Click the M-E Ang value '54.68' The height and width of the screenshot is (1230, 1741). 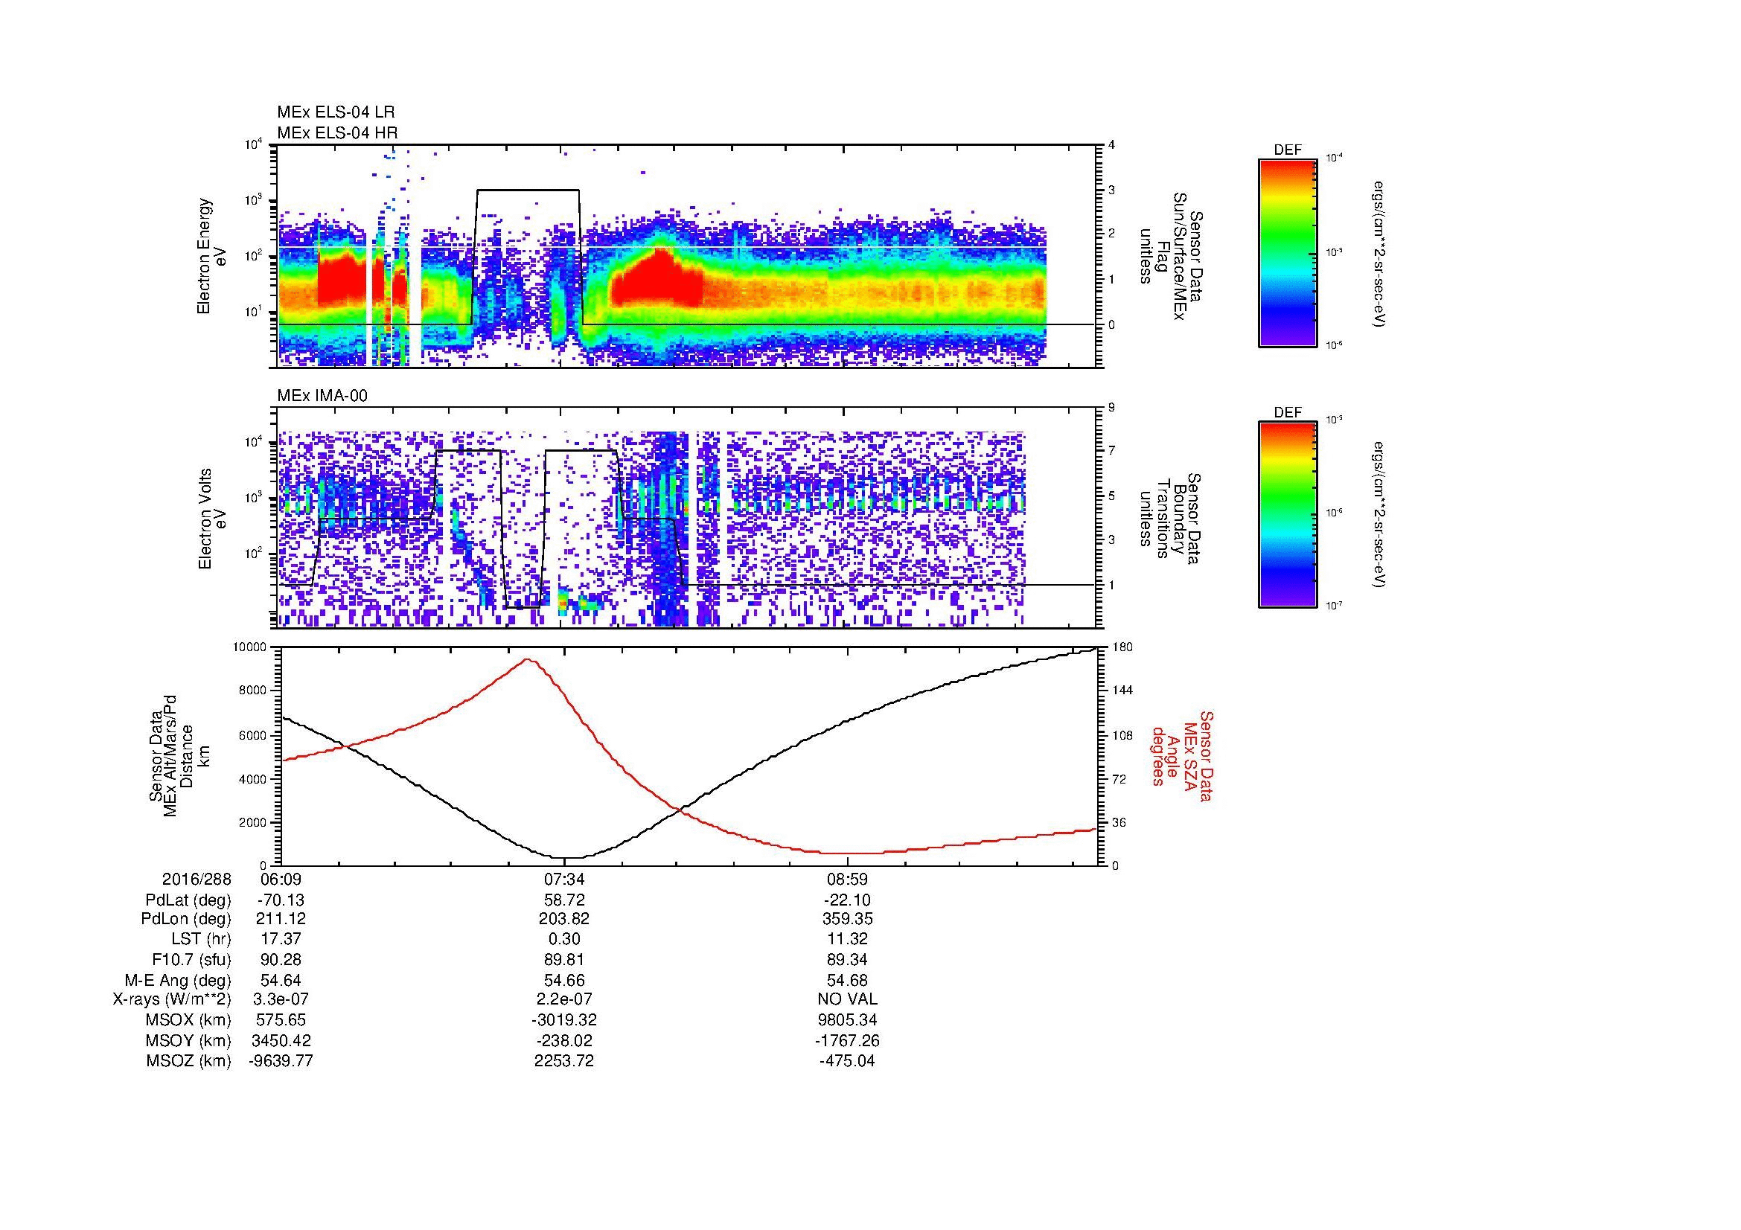pos(847,981)
